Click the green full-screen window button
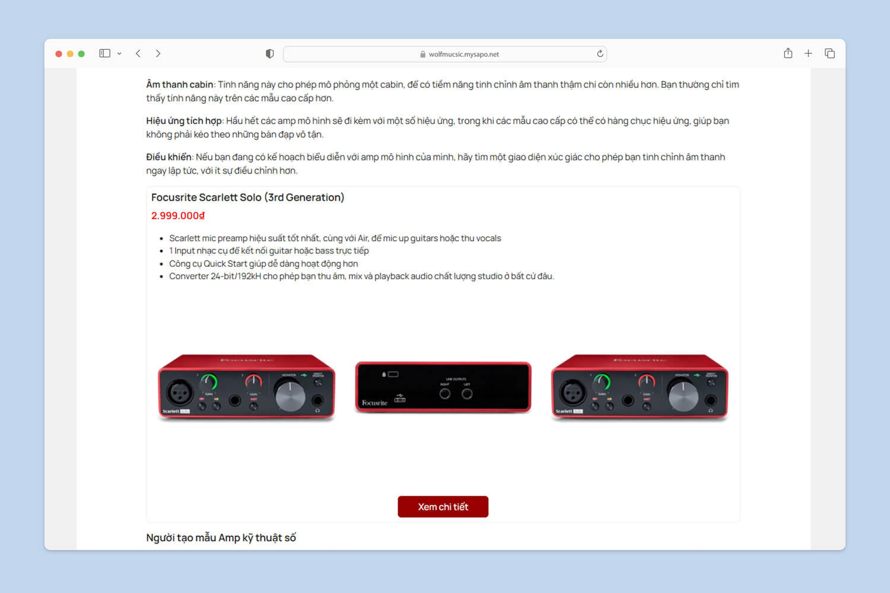The height and width of the screenshot is (593, 890). pyautogui.click(x=81, y=54)
